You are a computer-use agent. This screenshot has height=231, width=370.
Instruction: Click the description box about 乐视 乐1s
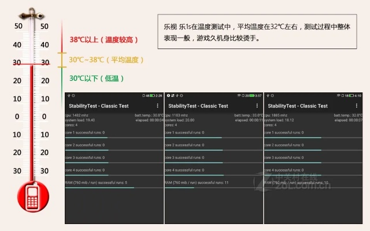pos(257,32)
